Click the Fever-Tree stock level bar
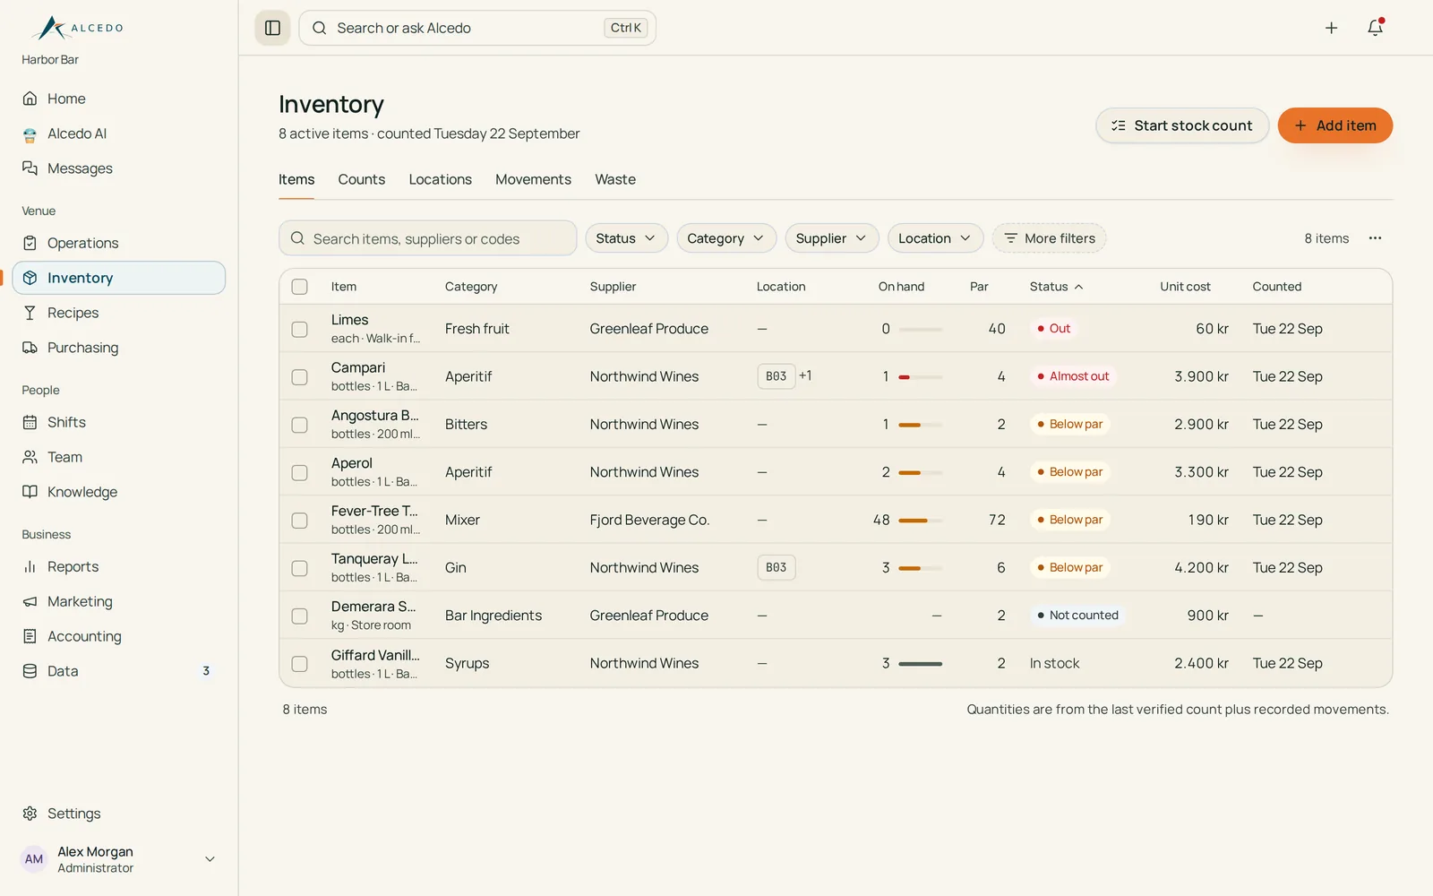Image resolution: width=1433 pixels, height=896 pixels. (920, 521)
